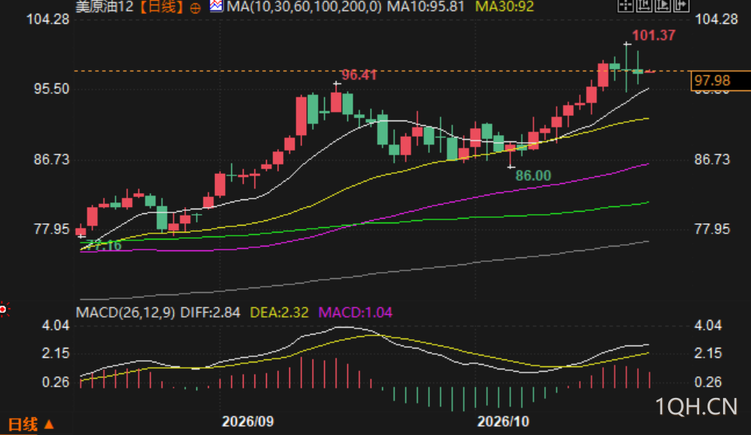The width and height of the screenshot is (751, 435).
Task: Click the current price tag 97.98
Action: [720, 80]
